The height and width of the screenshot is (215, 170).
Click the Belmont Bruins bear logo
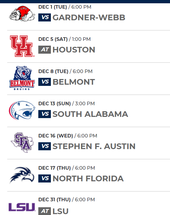coord(22,78)
